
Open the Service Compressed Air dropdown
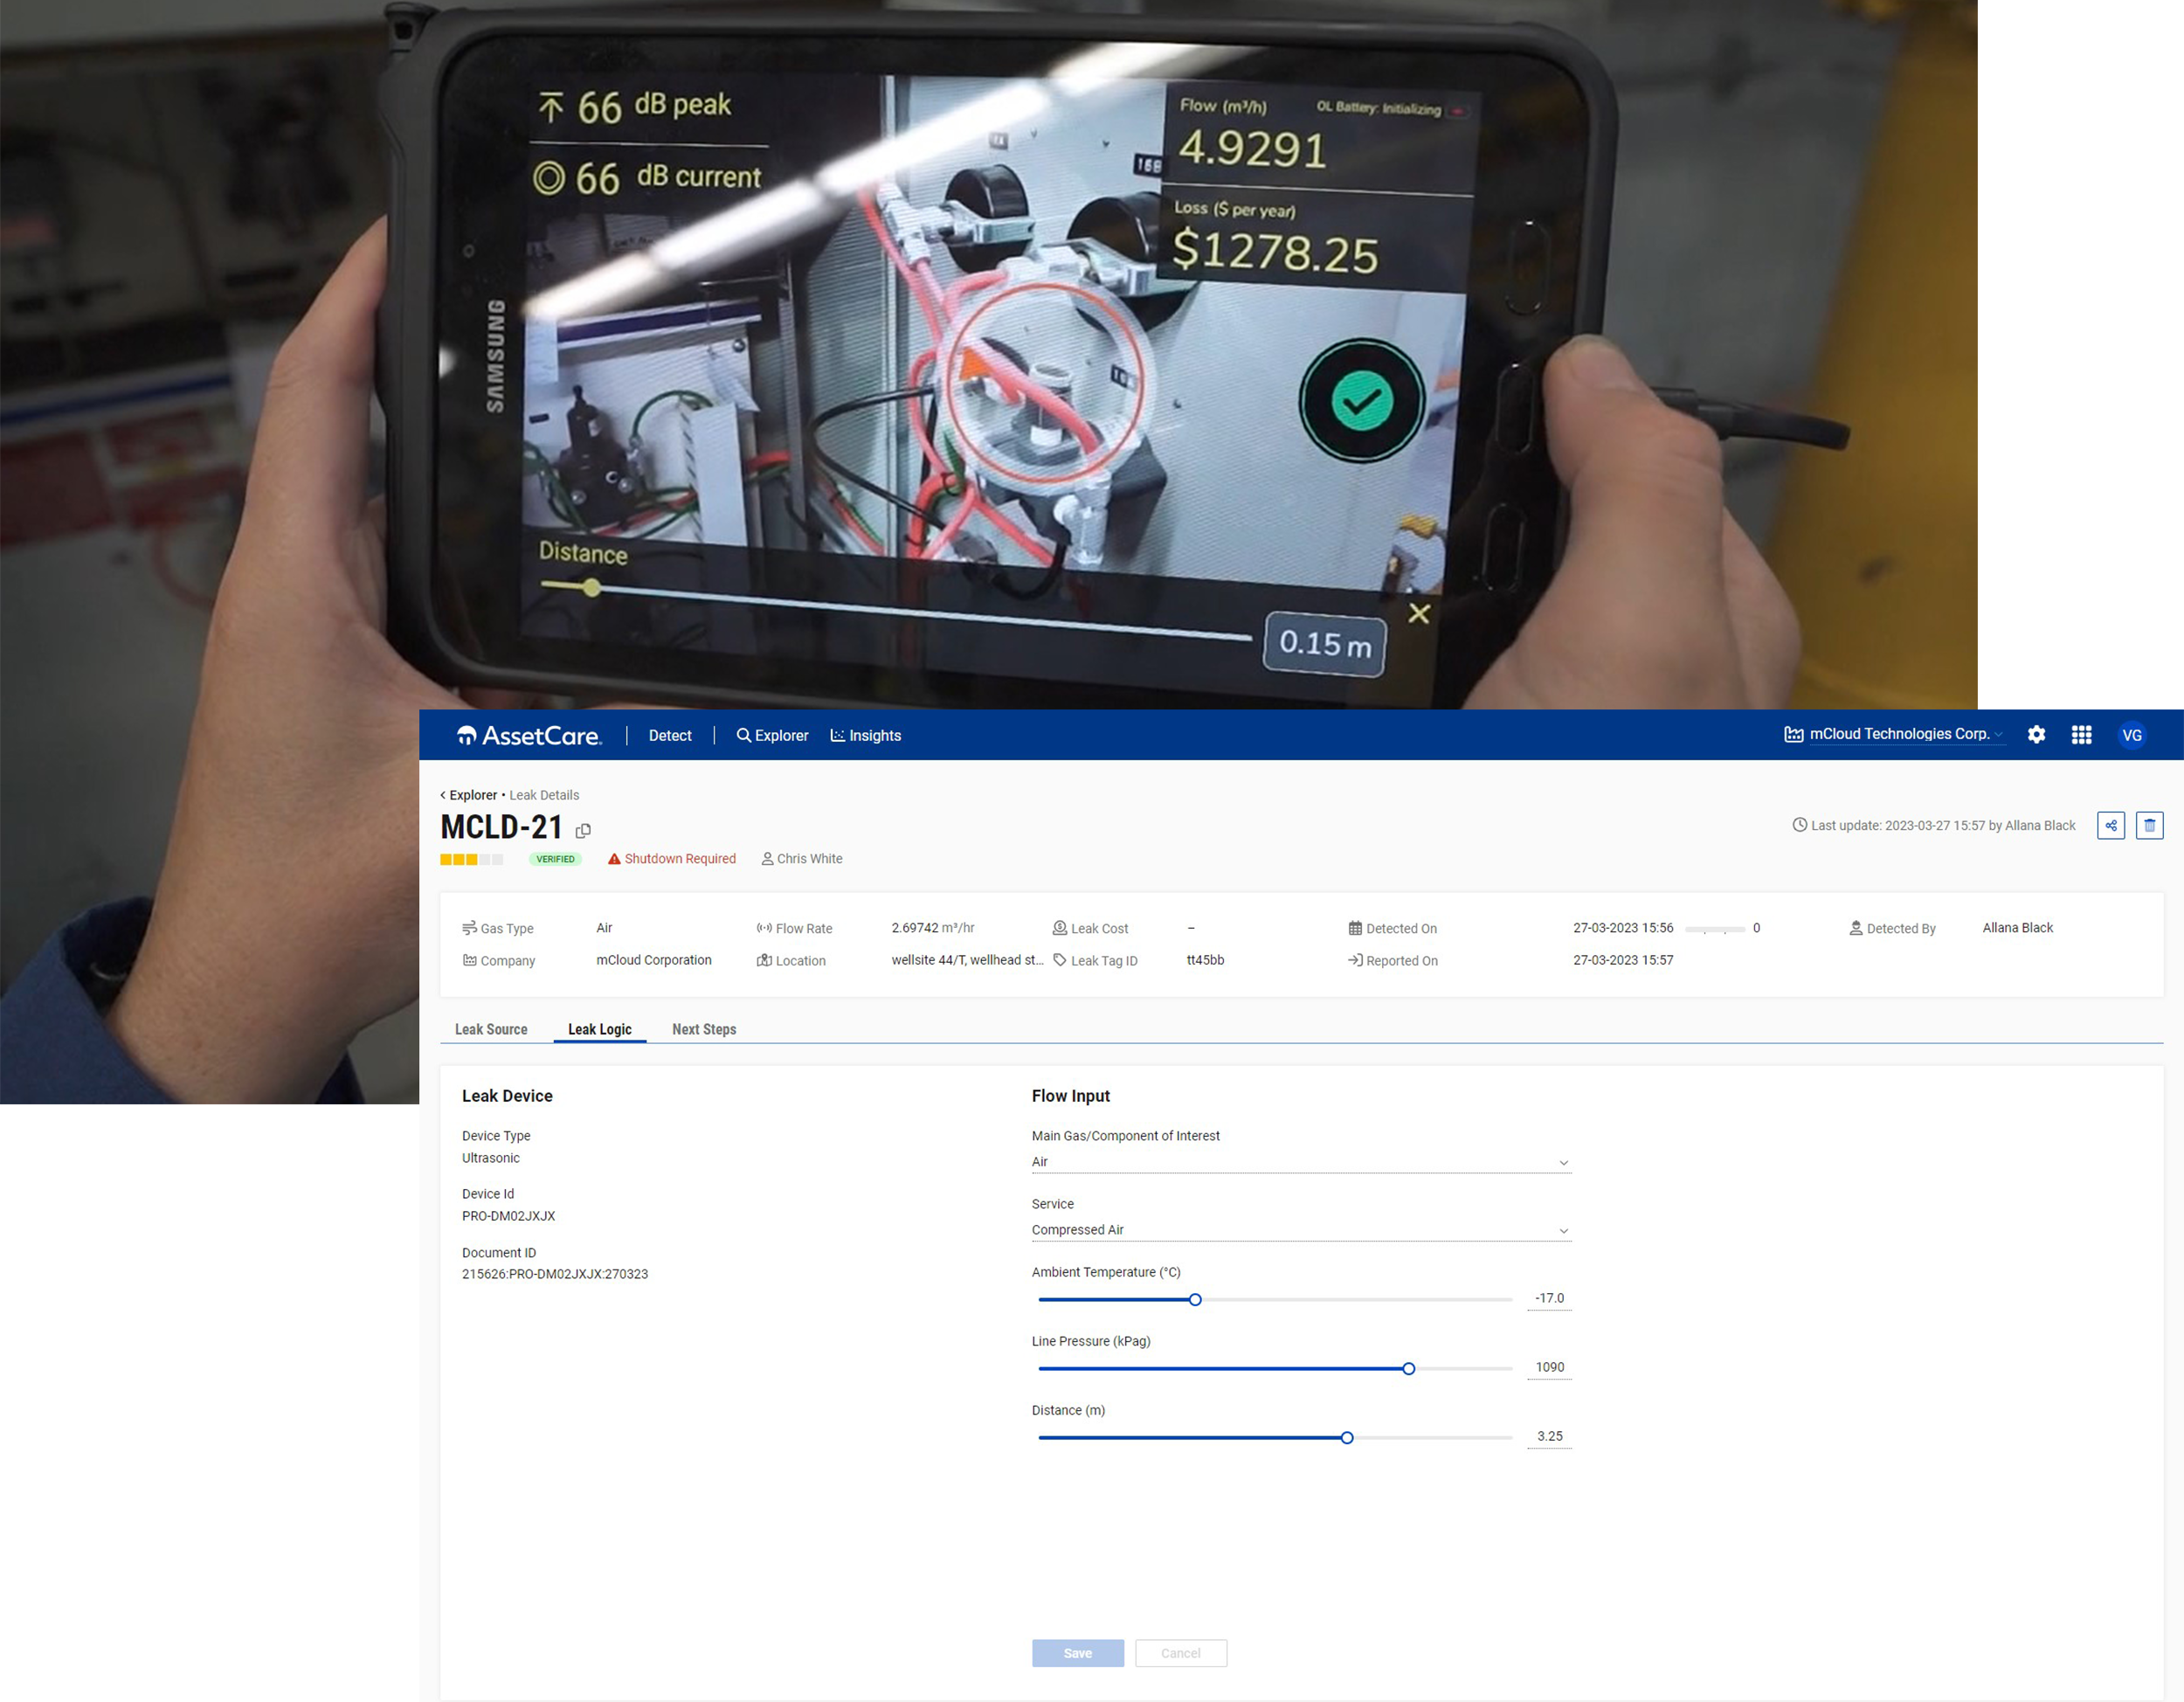point(1300,1230)
